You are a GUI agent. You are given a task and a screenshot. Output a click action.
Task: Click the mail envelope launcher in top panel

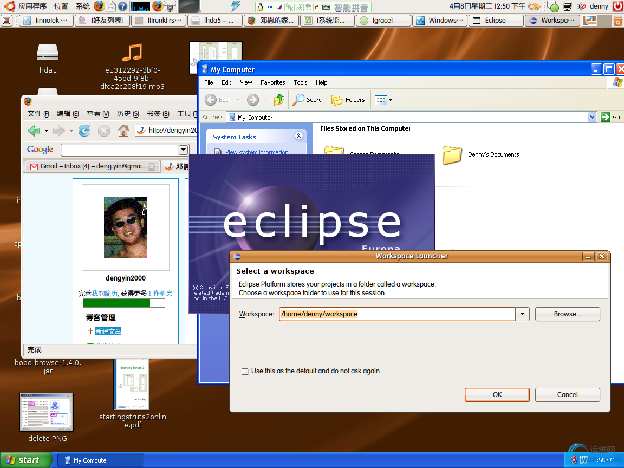click(111, 6)
